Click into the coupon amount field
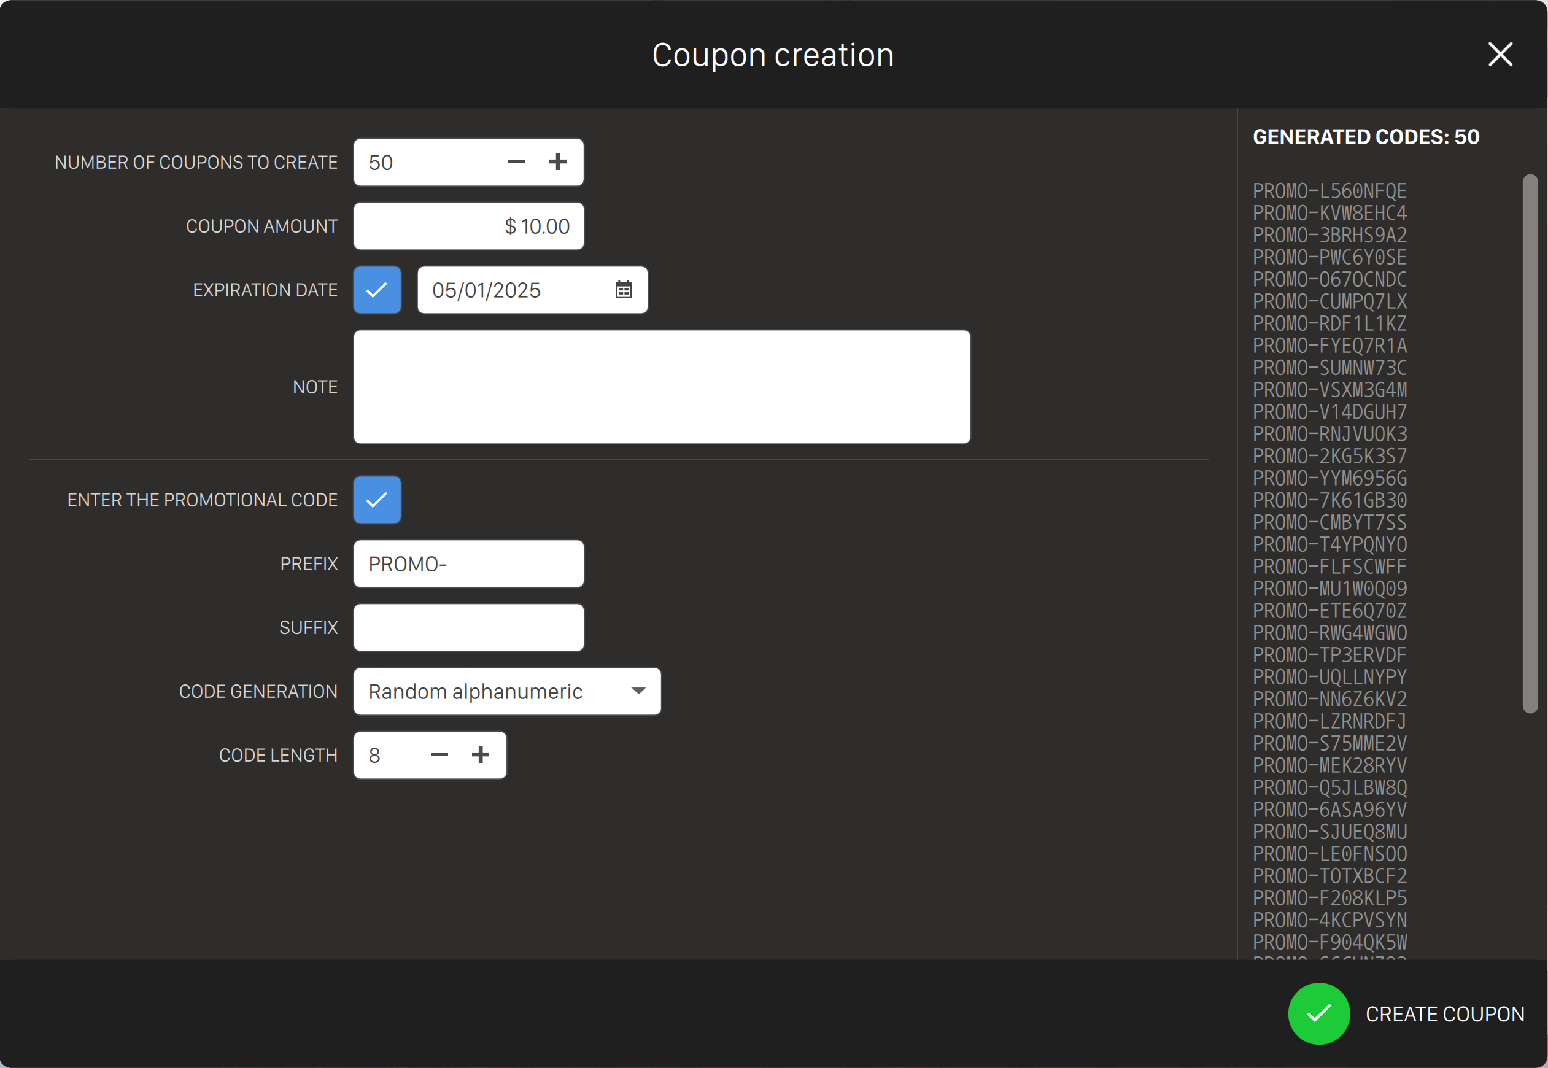 468,226
